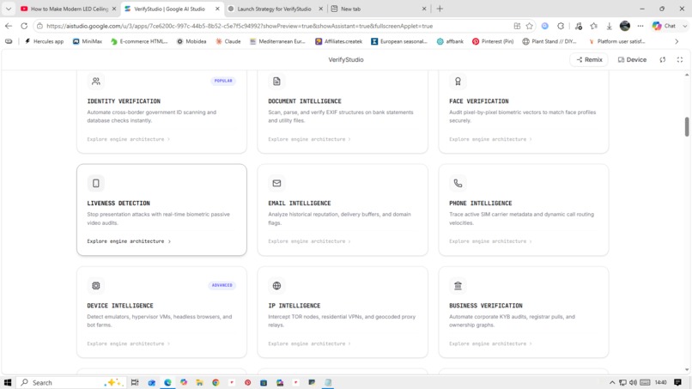Open browser settings and more menu
Viewport: 692px width, 389px height.
click(x=640, y=26)
